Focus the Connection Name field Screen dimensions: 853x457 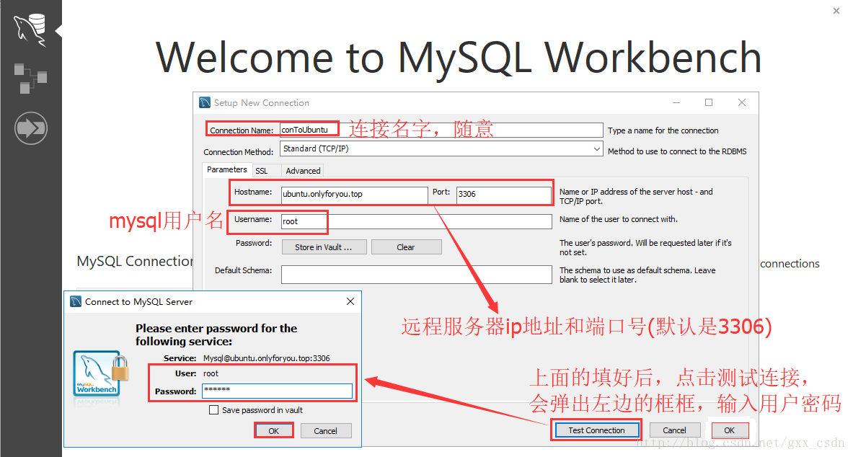[x=441, y=130]
